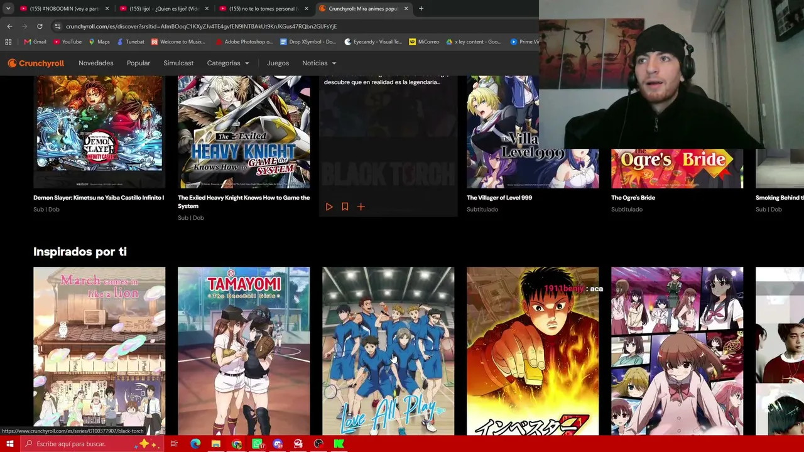The width and height of the screenshot is (804, 452).
Task: Open the bookmarks apps grid icon
Action: click(x=8, y=42)
